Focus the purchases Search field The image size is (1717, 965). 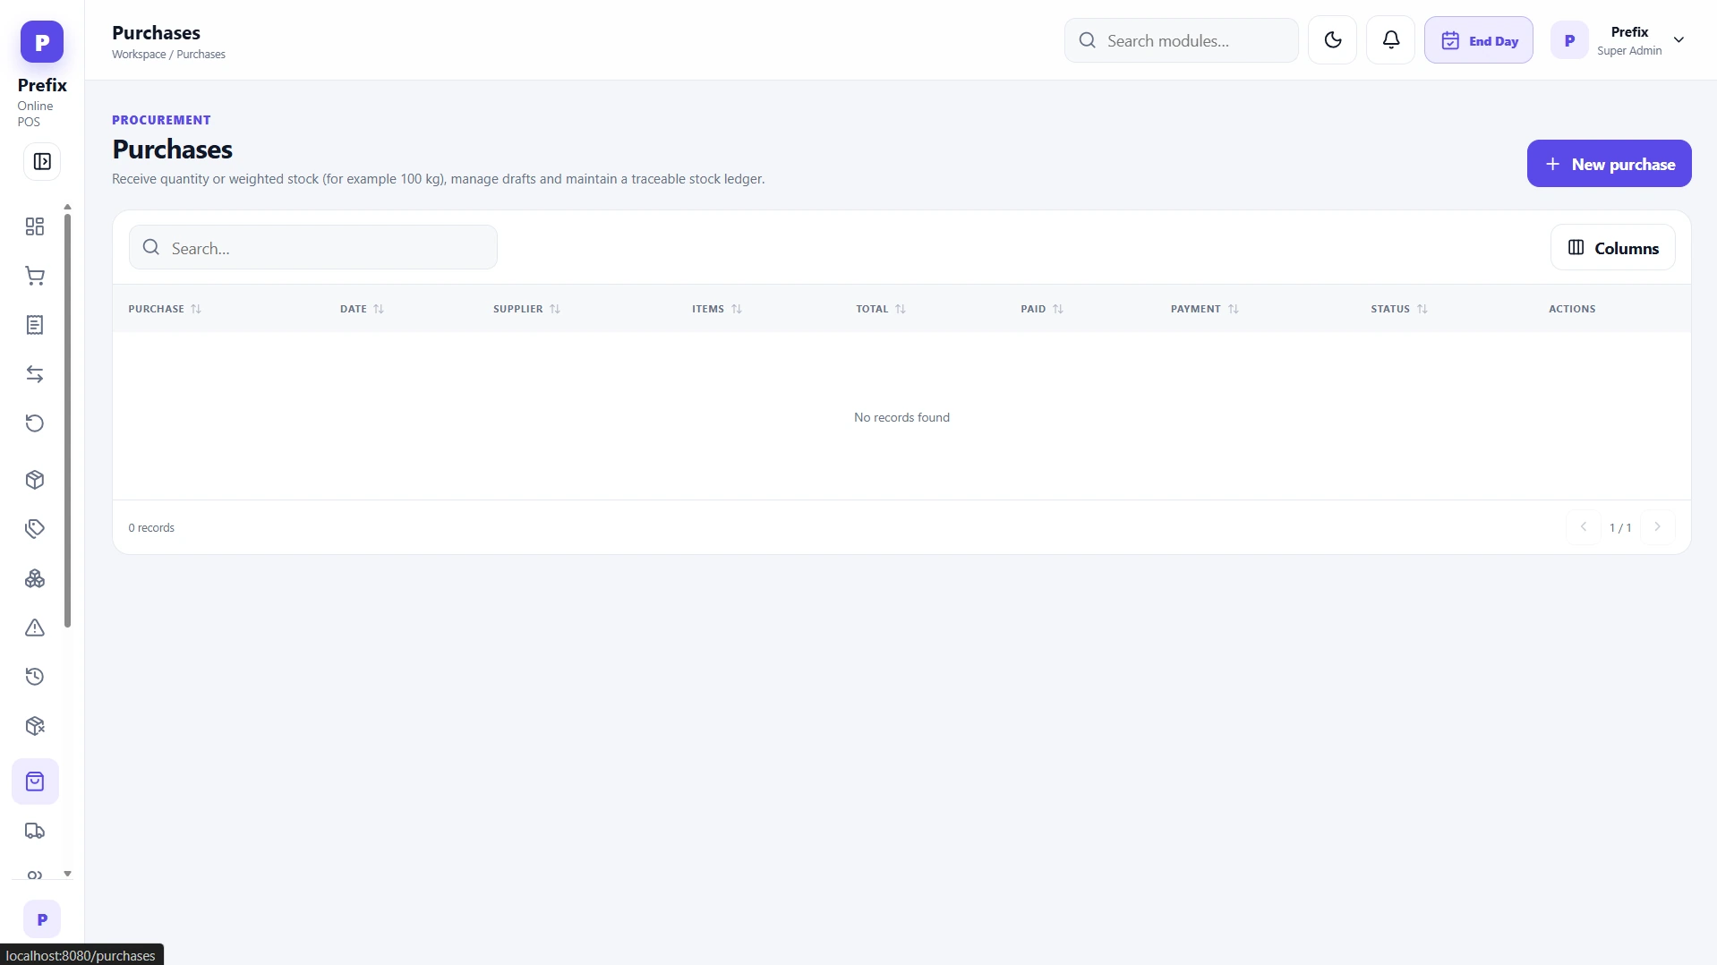pos(313,248)
